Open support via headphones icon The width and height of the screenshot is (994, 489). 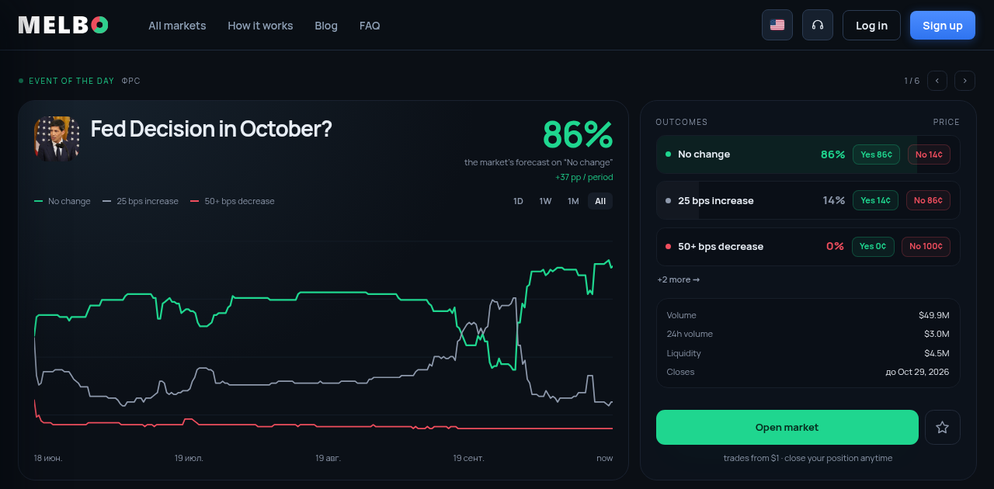click(x=818, y=25)
